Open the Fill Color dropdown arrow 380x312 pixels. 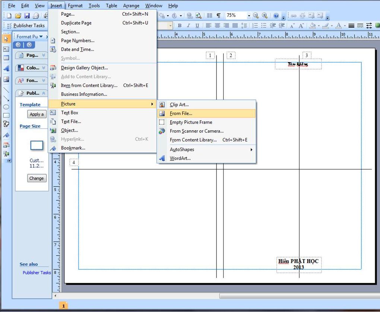click(x=319, y=25)
